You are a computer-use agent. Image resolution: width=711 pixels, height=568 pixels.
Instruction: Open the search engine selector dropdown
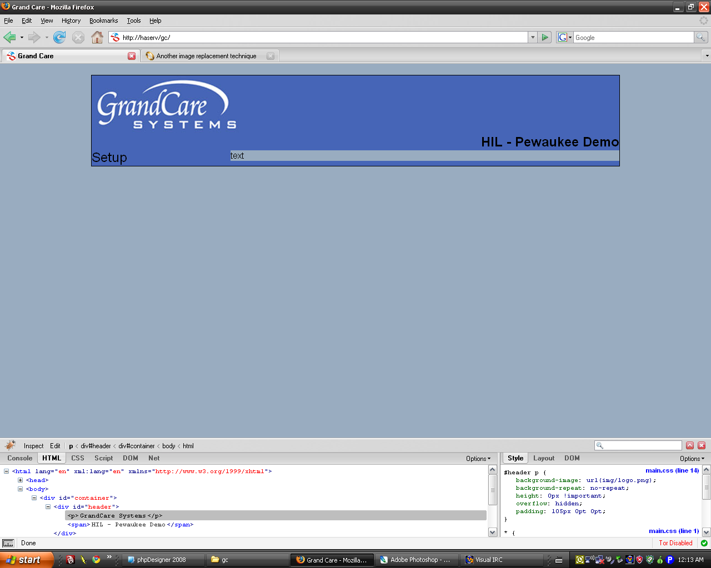click(565, 37)
